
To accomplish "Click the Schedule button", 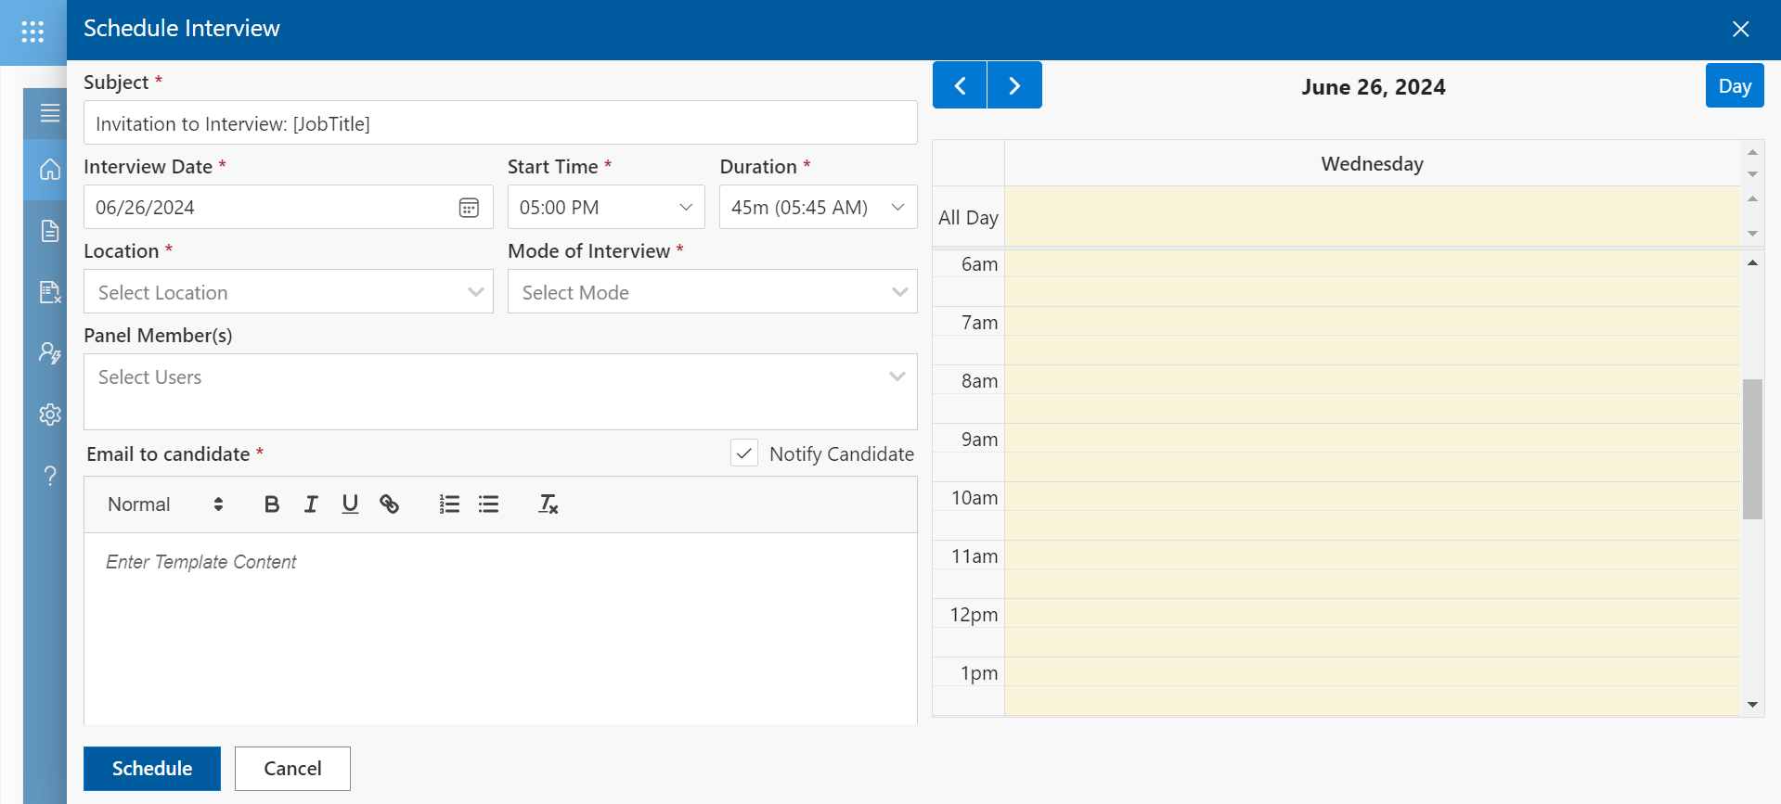I will (x=152, y=769).
